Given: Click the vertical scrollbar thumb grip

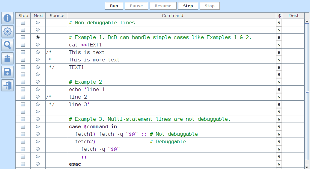Looking at the screenshot, I should pyautogui.click(x=307, y=92).
